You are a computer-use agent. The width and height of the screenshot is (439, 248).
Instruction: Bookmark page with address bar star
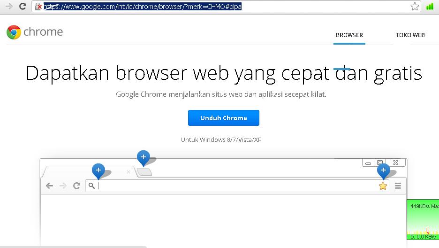(x=415, y=7)
